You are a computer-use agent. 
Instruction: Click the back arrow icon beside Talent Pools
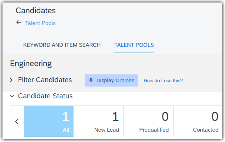19,22
